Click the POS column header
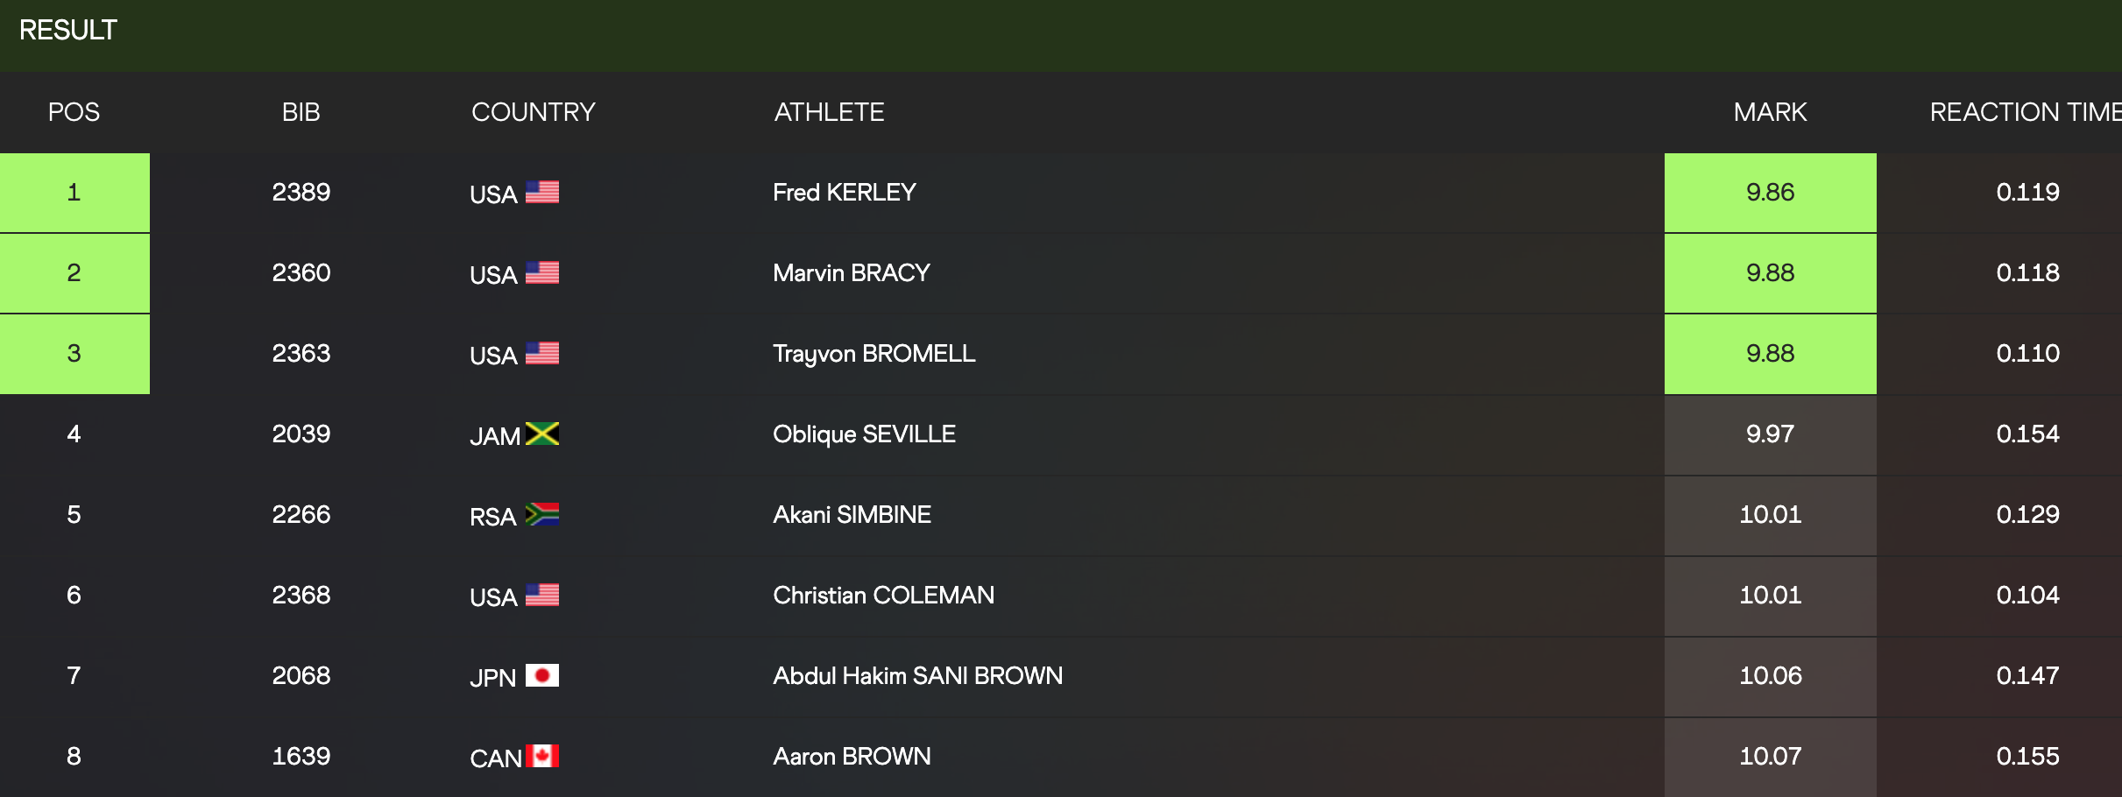Screen dimensions: 2122x797 (x=74, y=112)
